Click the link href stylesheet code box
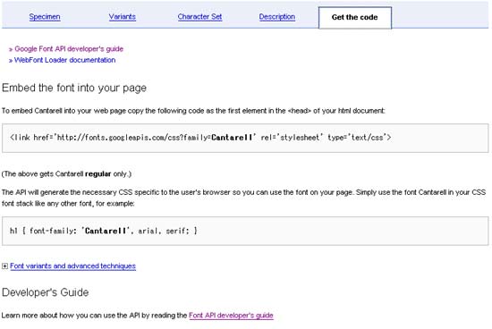 245,138
